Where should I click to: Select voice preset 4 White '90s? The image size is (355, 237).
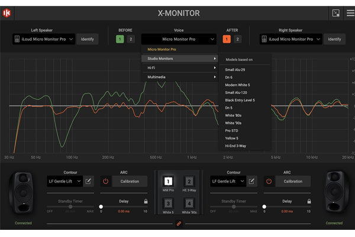click(189, 203)
